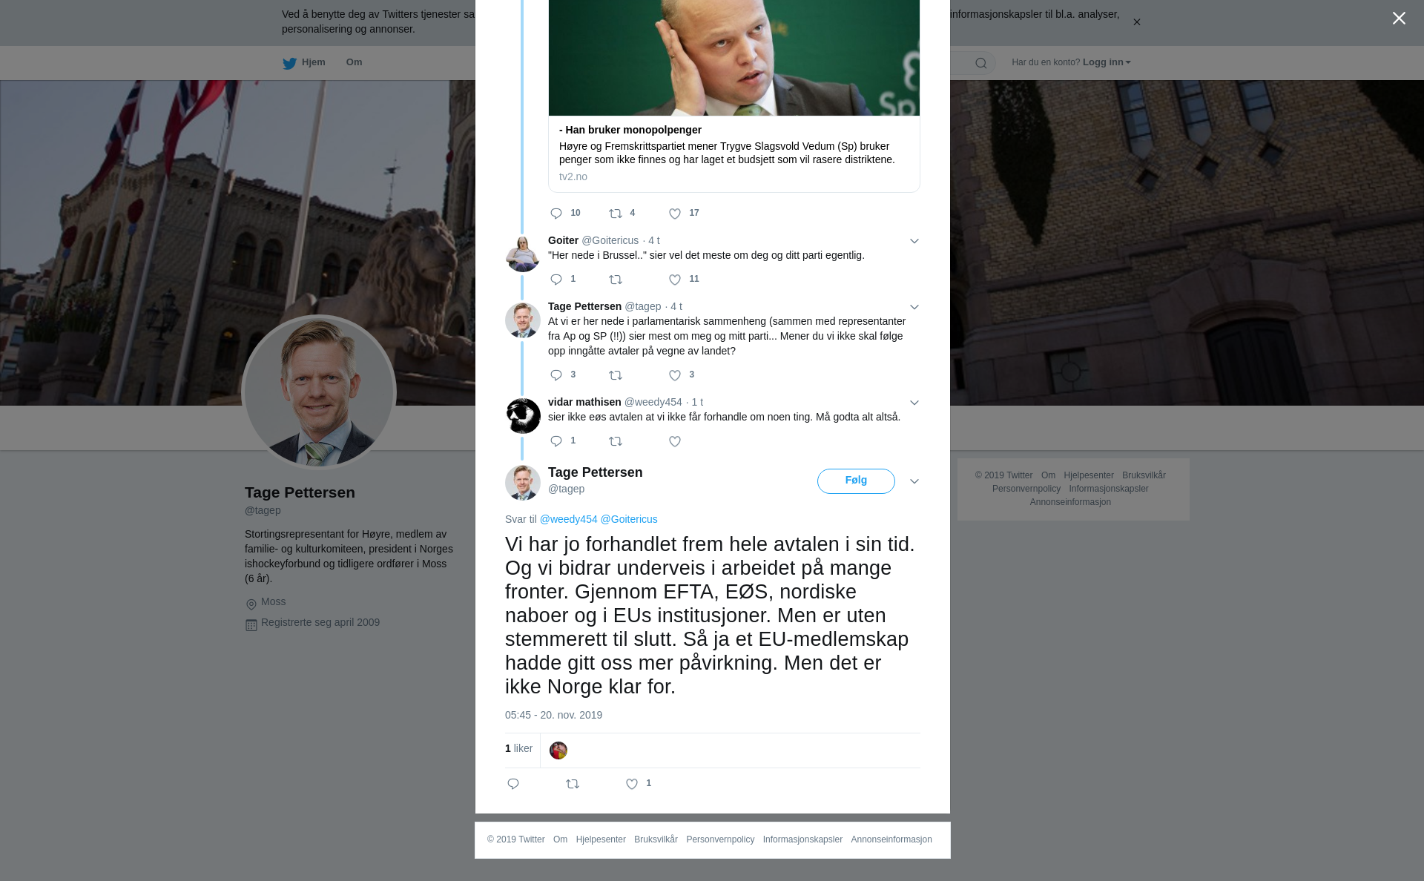Close the tweet overlay with the X

point(1398,19)
